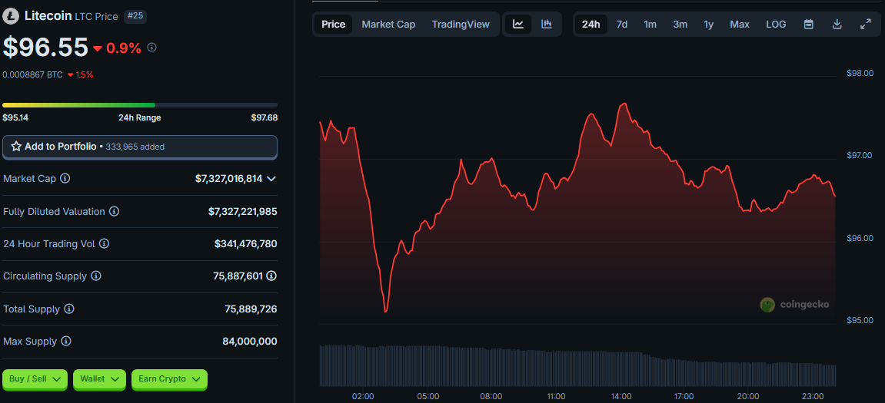Viewport: 885px width, 403px height.
Task: Click the 1.5% BTC change text
Action: pyautogui.click(x=85, y=74)
